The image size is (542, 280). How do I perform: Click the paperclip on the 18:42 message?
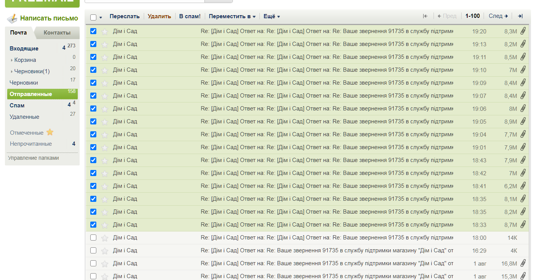click(x=523, y=173)
